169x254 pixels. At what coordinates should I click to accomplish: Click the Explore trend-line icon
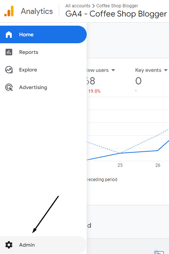point(9,70)
